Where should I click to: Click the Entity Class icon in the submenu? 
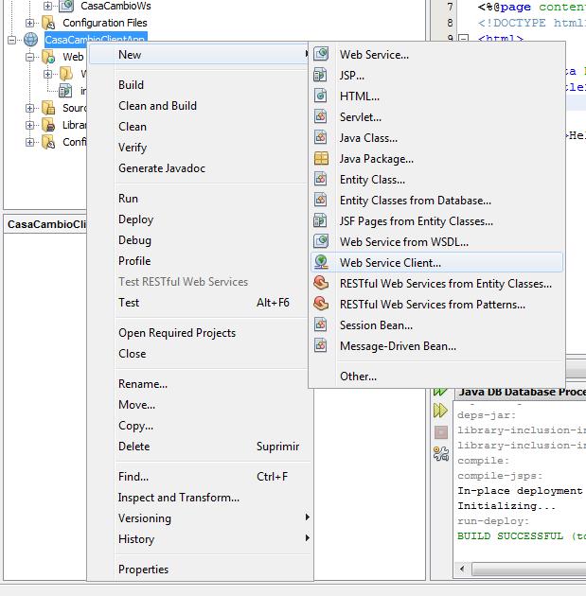(x=320, y=179)
